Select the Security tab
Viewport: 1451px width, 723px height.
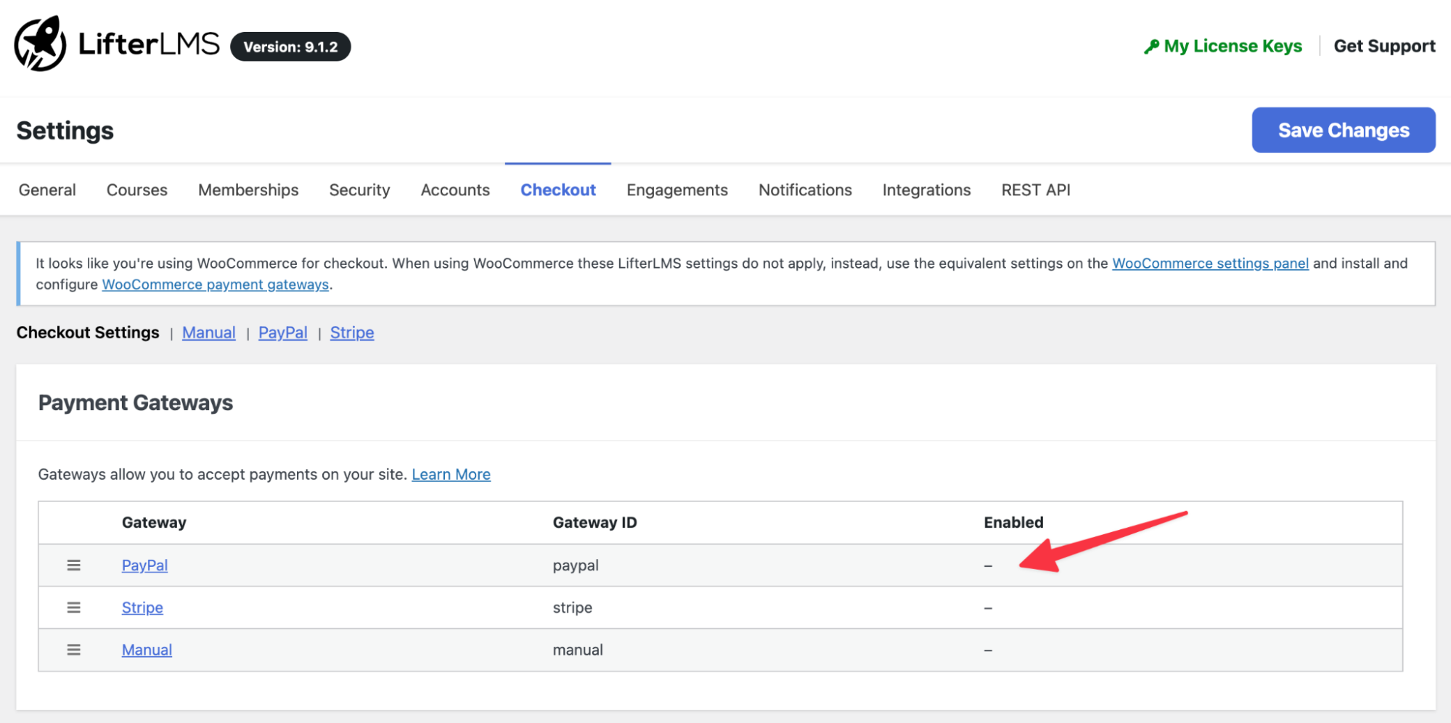tap(359, 190)
